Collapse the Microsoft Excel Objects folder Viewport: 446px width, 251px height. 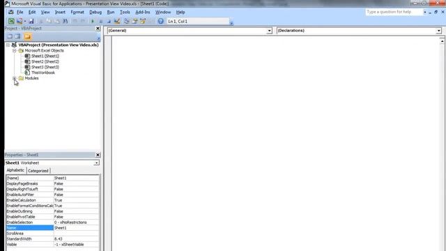14,51
